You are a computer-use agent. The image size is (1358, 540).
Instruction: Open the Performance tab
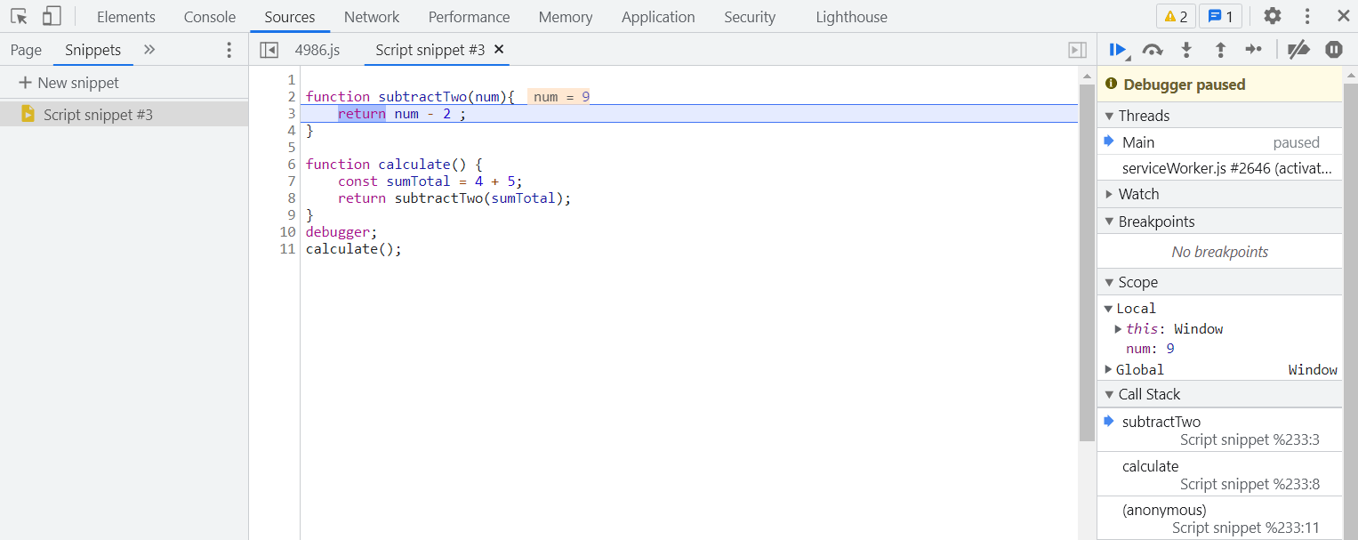[470, 17]
